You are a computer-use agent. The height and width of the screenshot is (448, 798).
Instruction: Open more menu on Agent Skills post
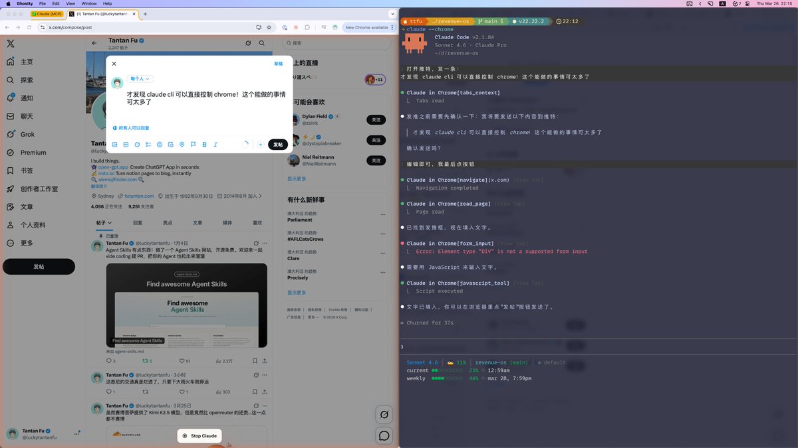(265, 244)
